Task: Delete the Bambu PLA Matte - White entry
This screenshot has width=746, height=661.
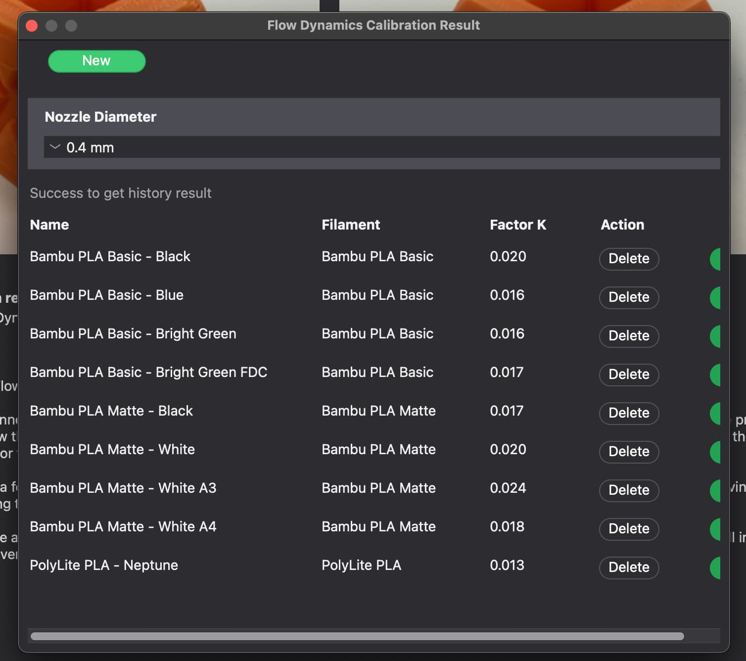Action: point(629,452)
